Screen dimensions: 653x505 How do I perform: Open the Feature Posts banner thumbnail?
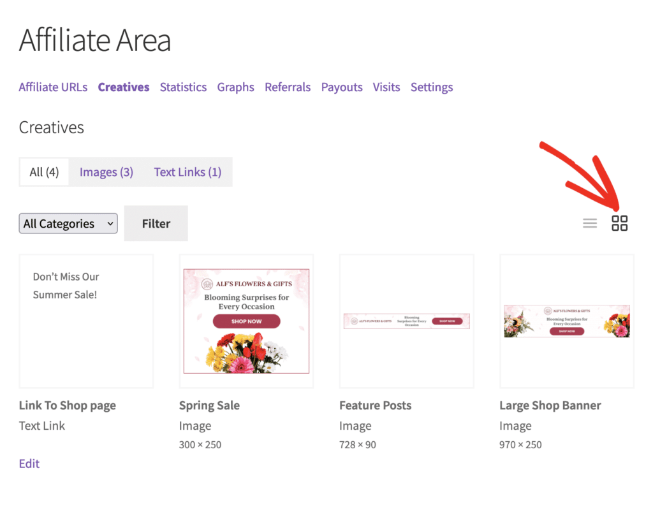[407, 321]
